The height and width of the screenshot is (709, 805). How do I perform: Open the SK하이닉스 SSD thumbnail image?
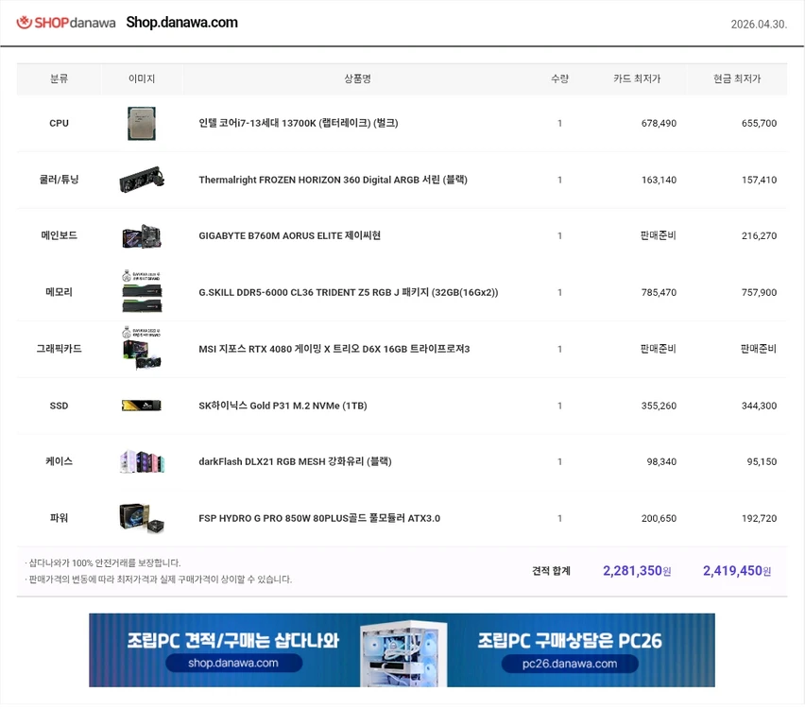142,406
